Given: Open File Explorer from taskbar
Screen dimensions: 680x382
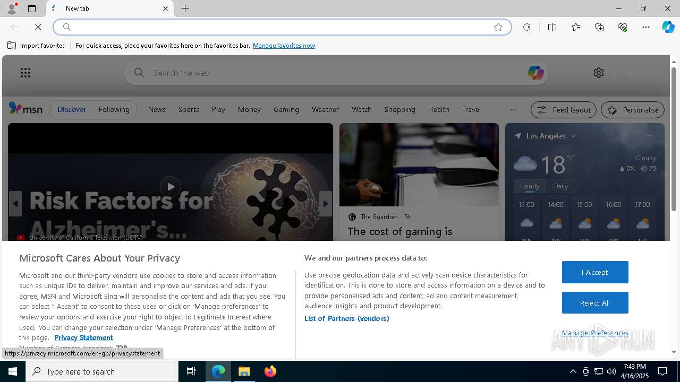Looking at the screenshot, I should [244, 371].
